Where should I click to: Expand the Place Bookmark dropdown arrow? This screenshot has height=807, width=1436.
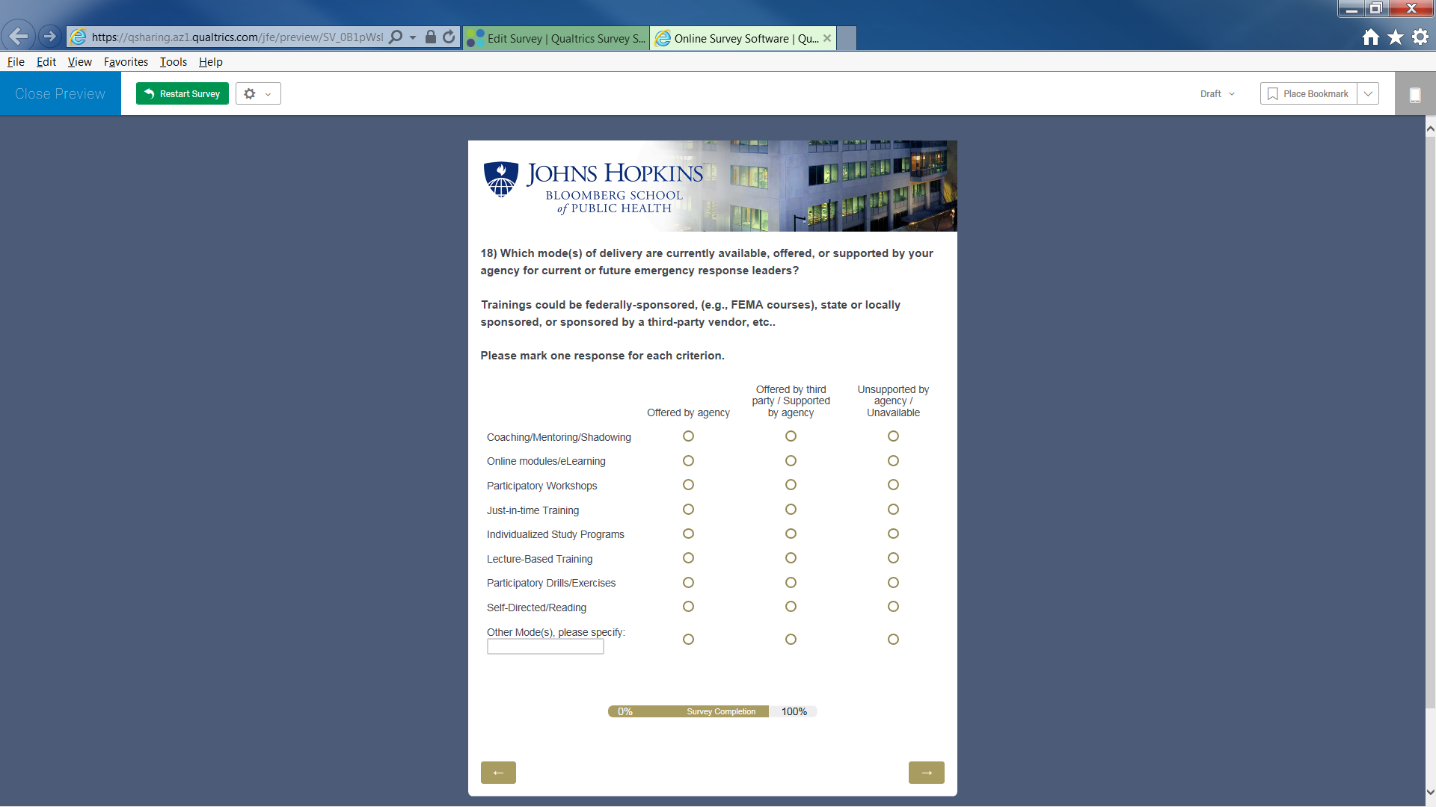(1368, 93)
